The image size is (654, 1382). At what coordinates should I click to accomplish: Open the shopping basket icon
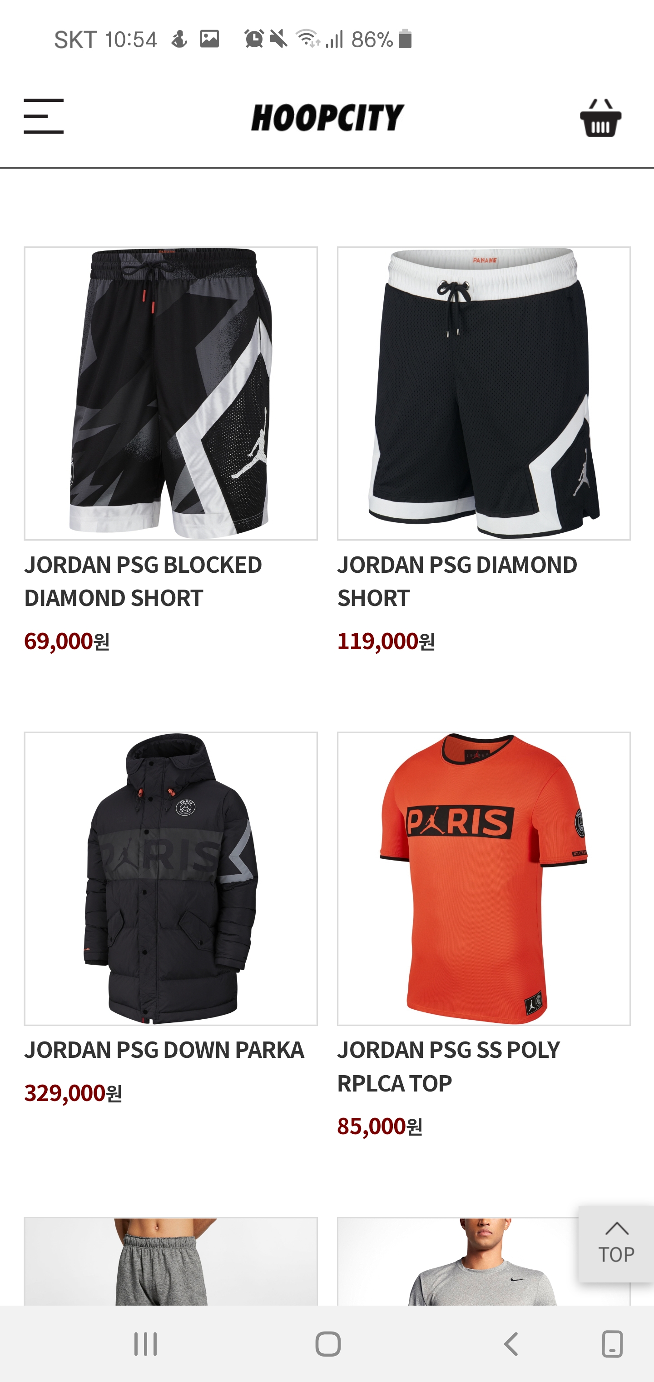(x=600, y=117)
